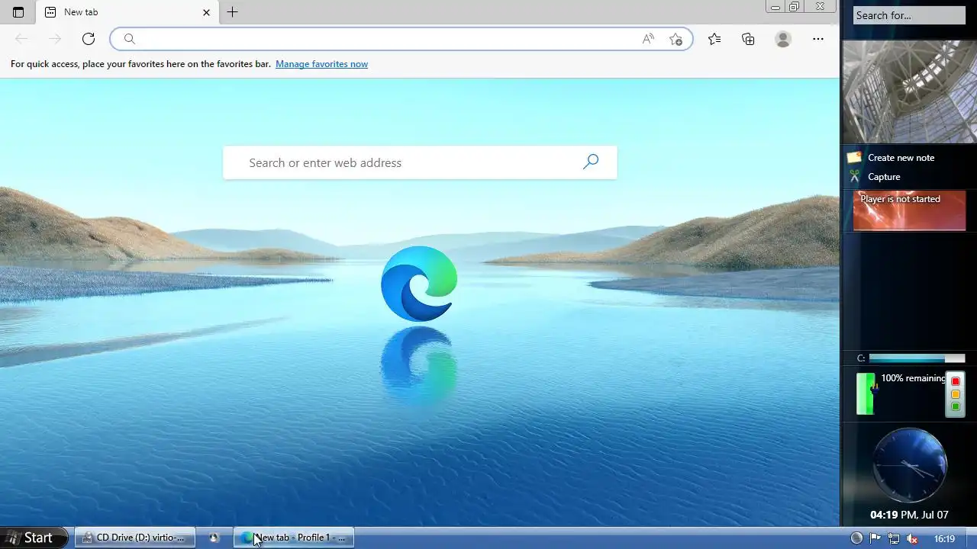Close the New tab tab

coord(206,12)
